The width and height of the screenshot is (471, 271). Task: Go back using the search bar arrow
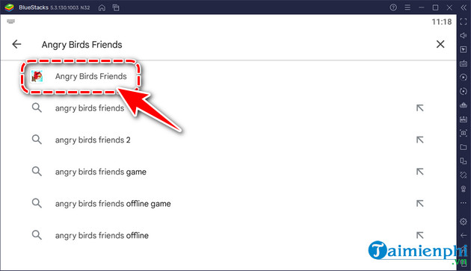tap(16, 44)
